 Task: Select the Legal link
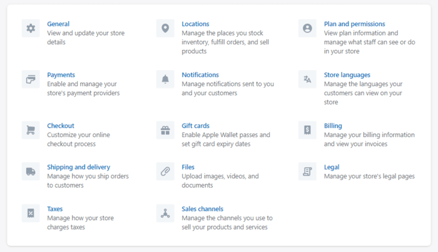coord(332,167)
